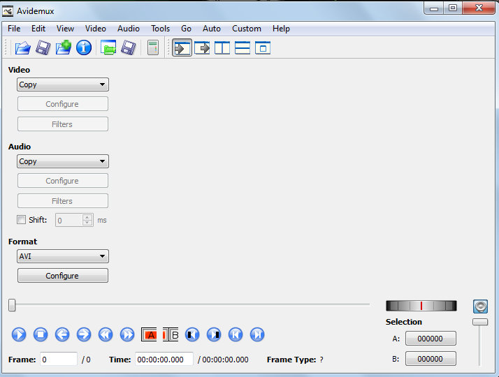Jump to previous keyframe double-left arrow
499x377 pixels.
pos(106,334)
